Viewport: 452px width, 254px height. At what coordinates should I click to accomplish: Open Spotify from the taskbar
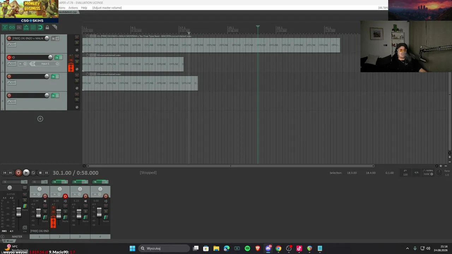247,248
